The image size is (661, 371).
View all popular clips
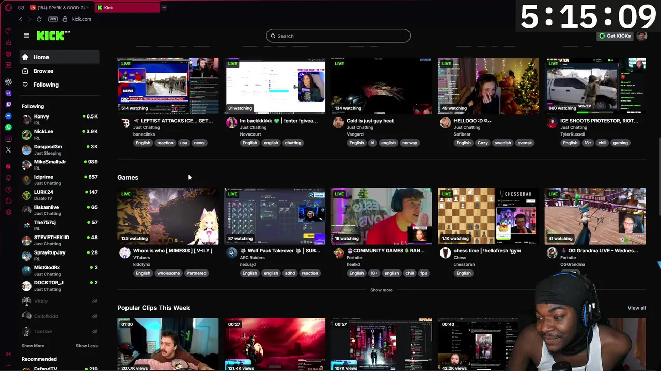(636, 308)
